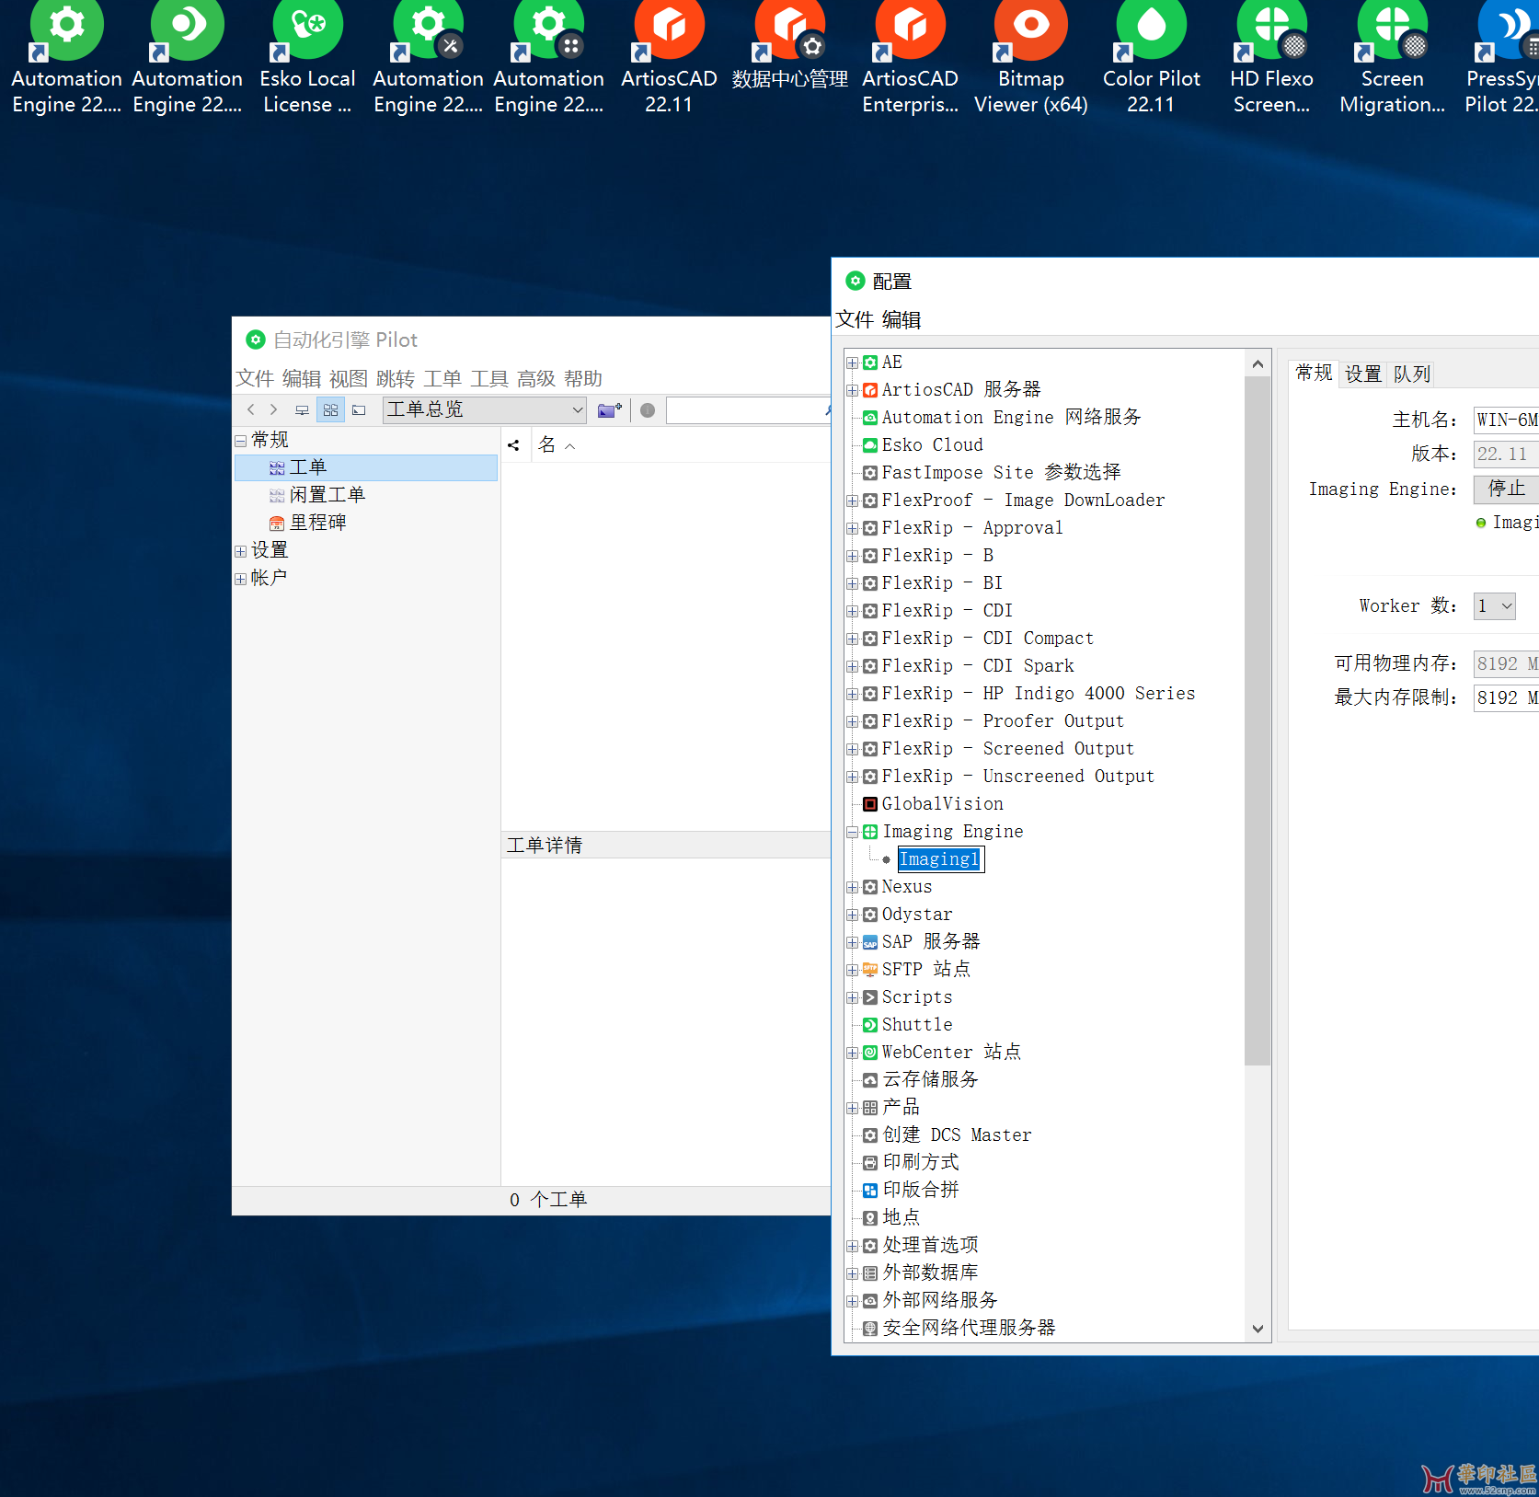Screen dimensions: 1539x1497
Task: Open the HD Flexo Screen shortcut
Action: pyautogui.click(x=1271, y=58)
